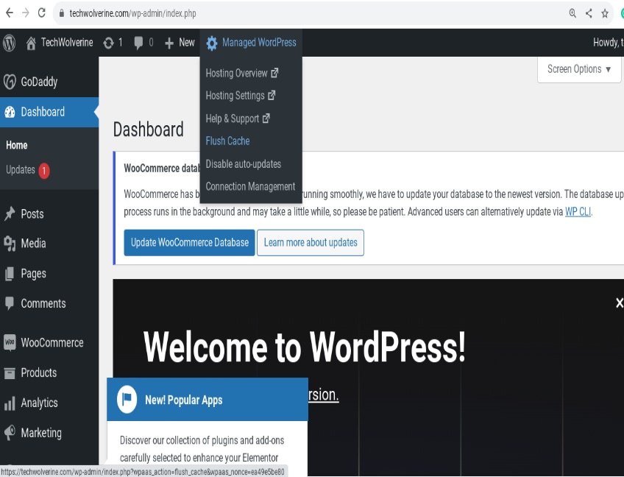Viewport: 624px width, 477px height.
Task: Click the red updates count badge
Action: pos(43,171)
